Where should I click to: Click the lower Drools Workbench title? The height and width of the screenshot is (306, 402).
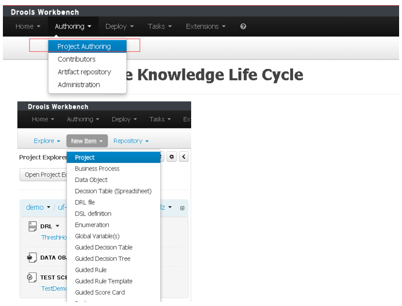(58, 107)
